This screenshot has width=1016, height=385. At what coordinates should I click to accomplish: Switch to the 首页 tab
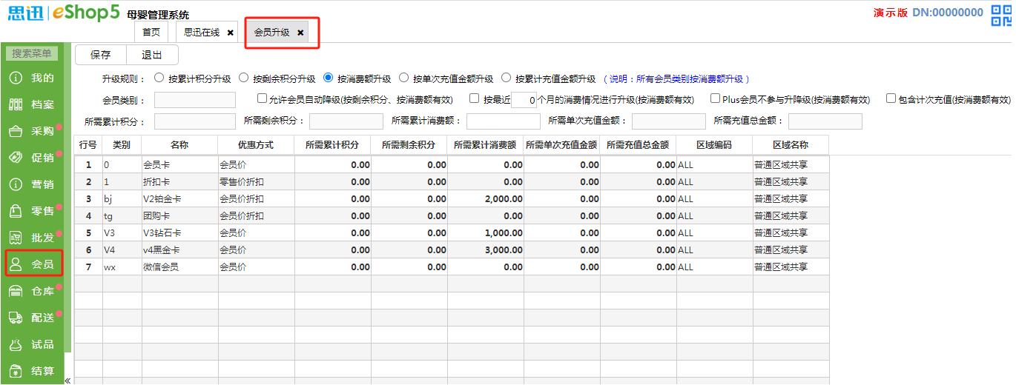[x=151, y=33]
